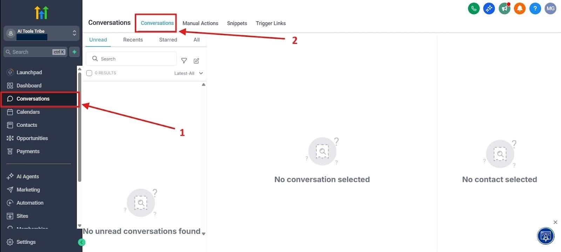Click the megaphone announcements icon
This screenshot has width=561, height=252.
click(x=504, y=8)
